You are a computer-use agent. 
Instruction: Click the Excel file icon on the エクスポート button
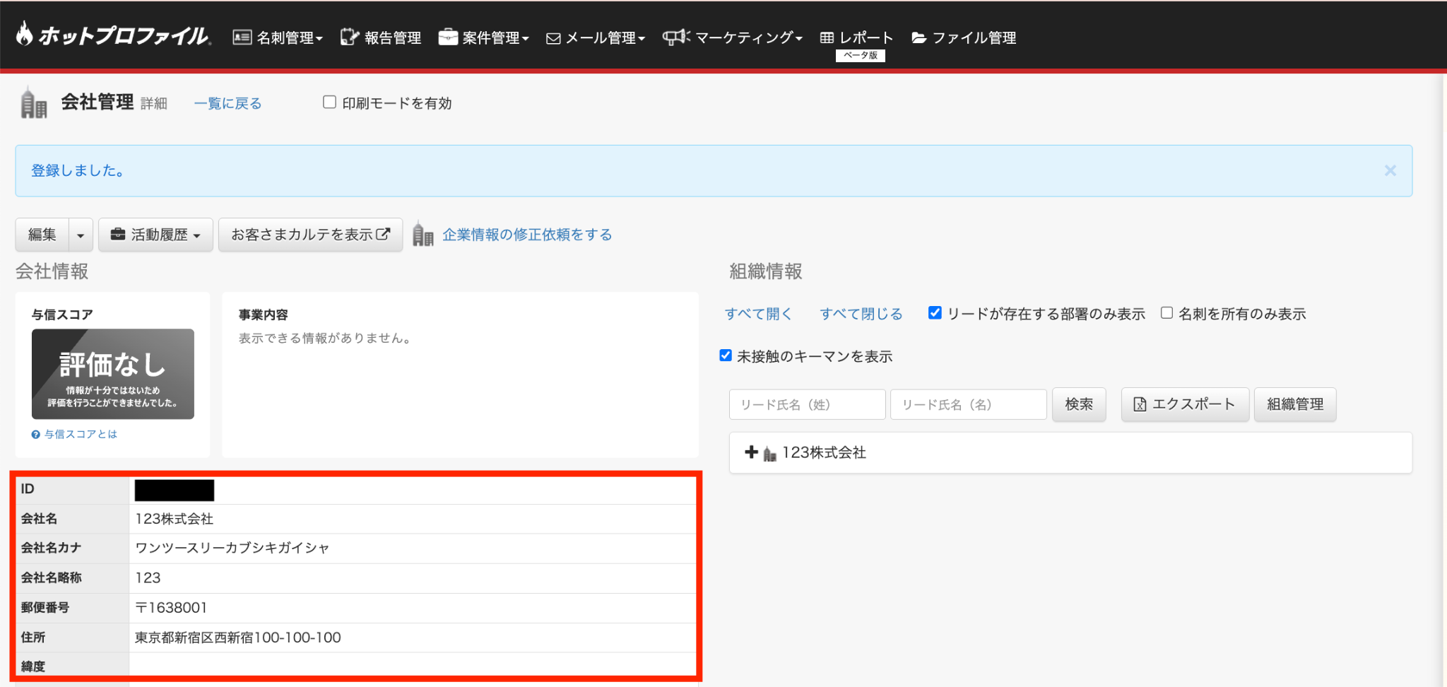point(1140,404)
